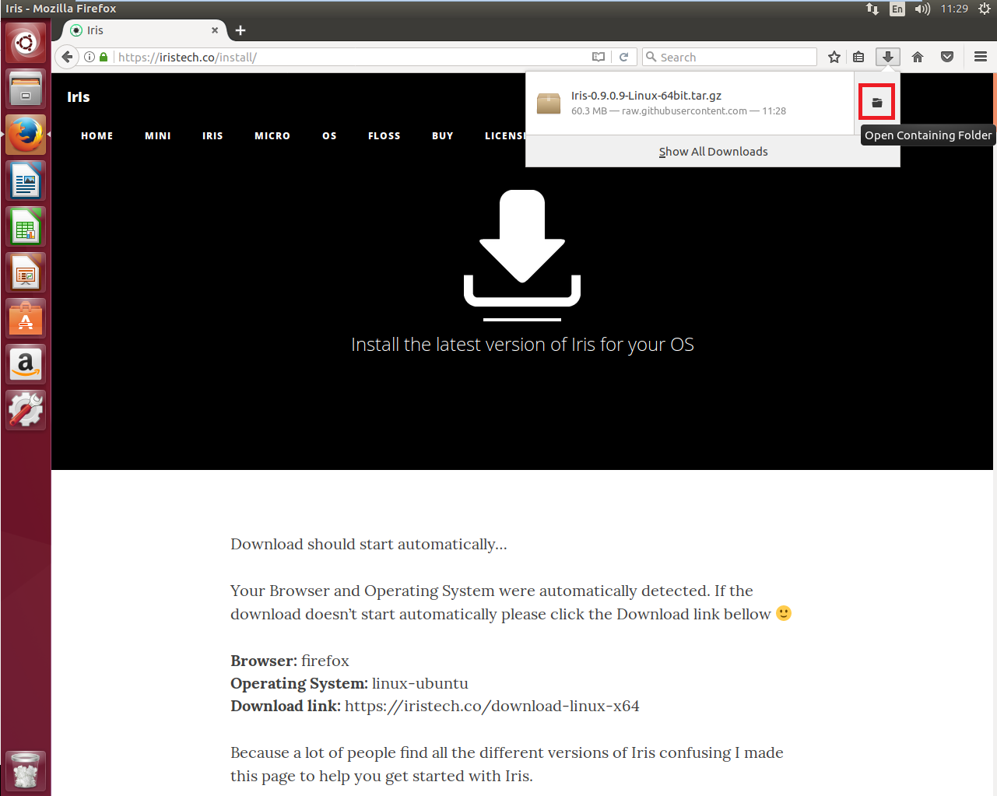Open the containing folder of the download
This screenshot has height=796, width=997.
(876, 102)
